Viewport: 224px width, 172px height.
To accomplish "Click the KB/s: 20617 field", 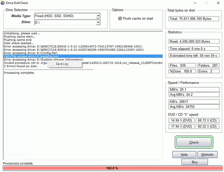I will [x=194, y=102].
